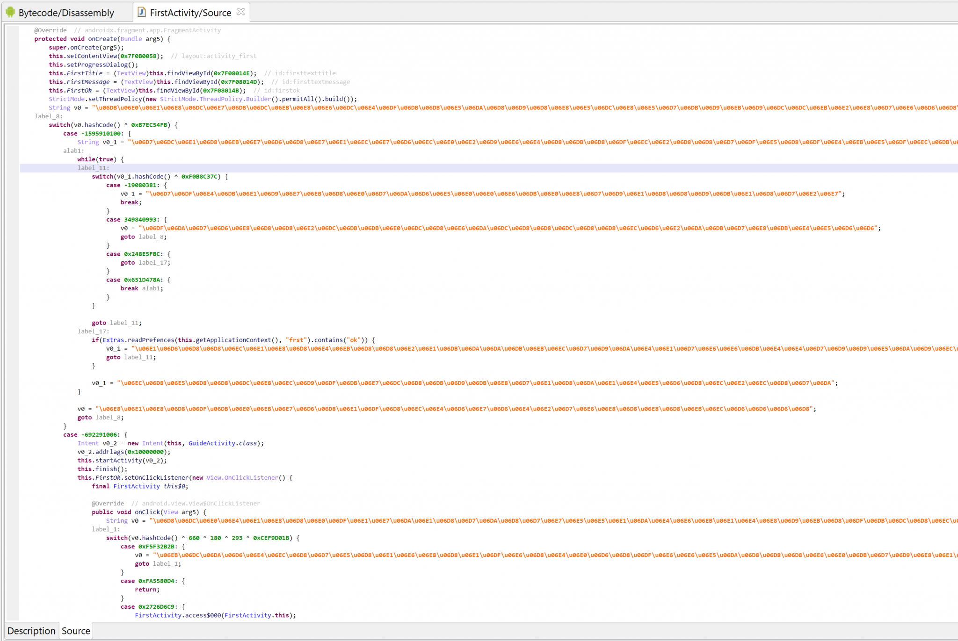The image size is (958, 641).
Task: Select the highlighted label_11 line
Action: click(94, 167)
